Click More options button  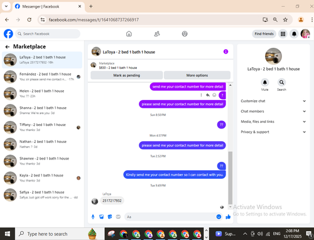click(x=197, y=75)
